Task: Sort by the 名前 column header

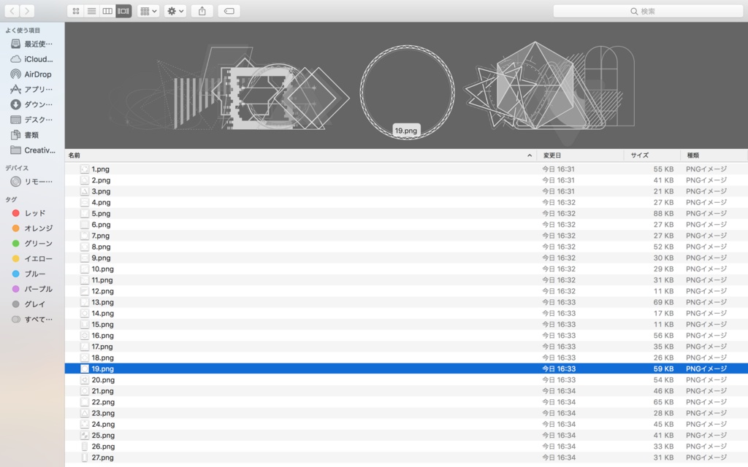Action: pos(300,155)
